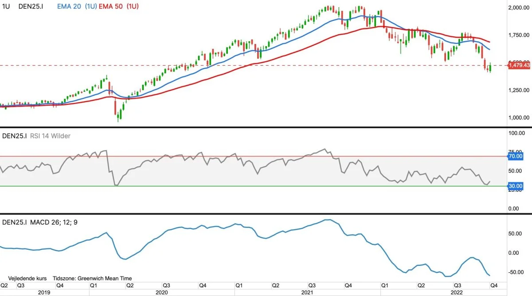Click the 1U timeframe label
532x296 pixels.
pyautogui.click(x=6, y=8)
